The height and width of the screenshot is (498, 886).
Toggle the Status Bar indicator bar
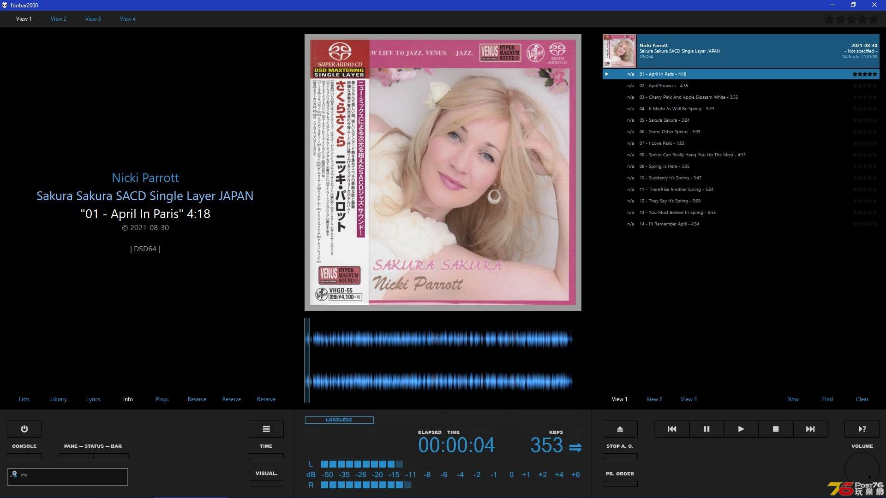coord(111,456)
